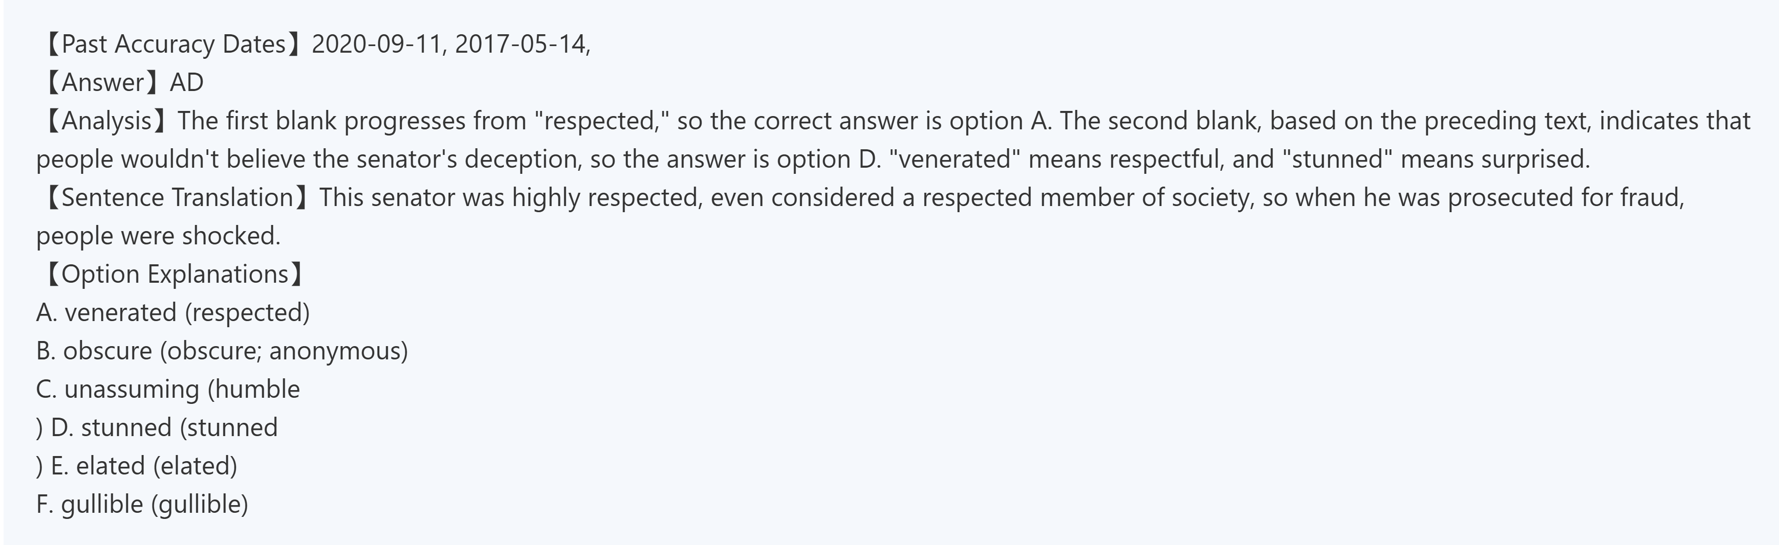This screenshot has height=545, width=1779.
Task: Click the Past Accuracy Dates heading
Action: 172,44
